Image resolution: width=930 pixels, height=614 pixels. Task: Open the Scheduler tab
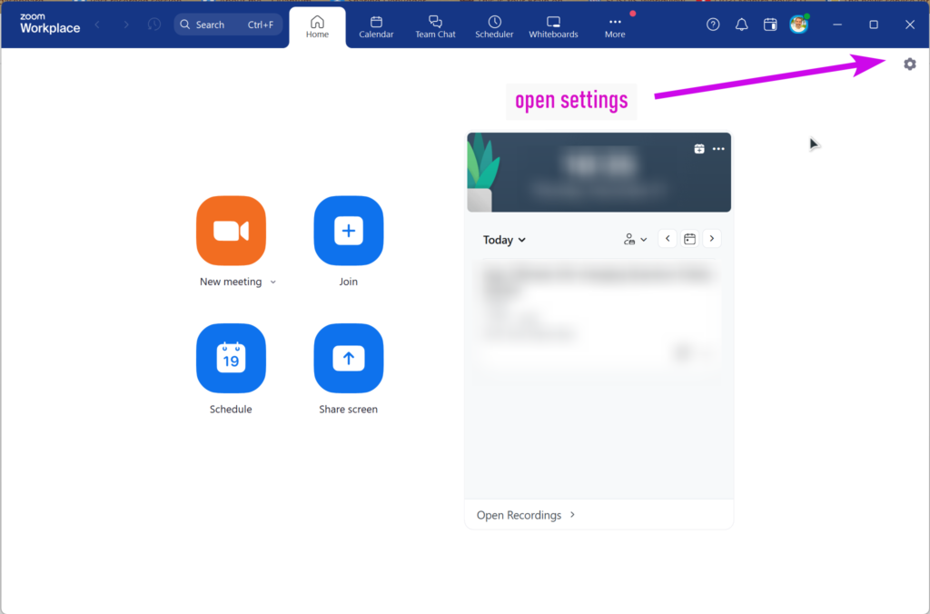494,26
